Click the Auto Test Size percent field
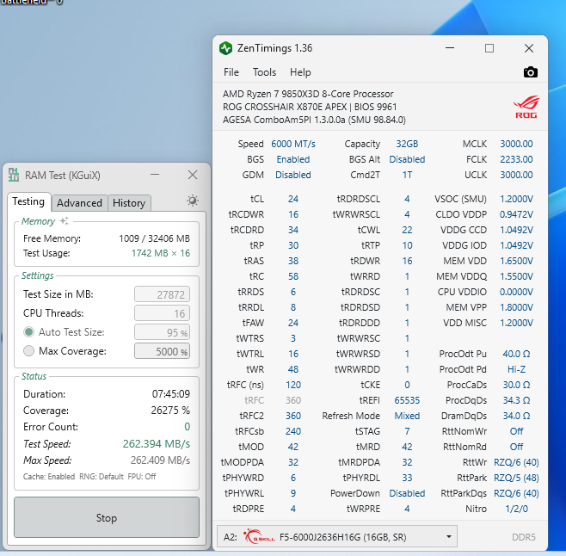The image size is (566, 556). click(x=162, y=332)
